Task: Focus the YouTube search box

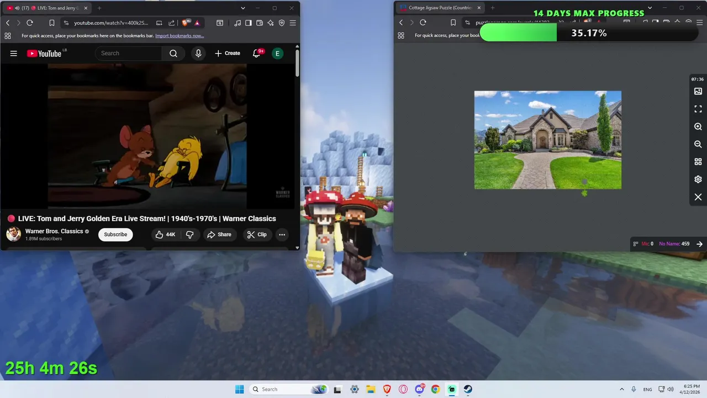Action: pyautogui.click(x=129, y=53)
